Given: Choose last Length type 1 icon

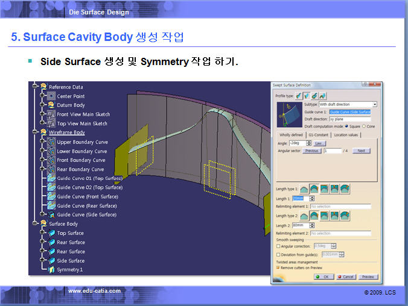Looking at the screenshot, I should point(345,189).
